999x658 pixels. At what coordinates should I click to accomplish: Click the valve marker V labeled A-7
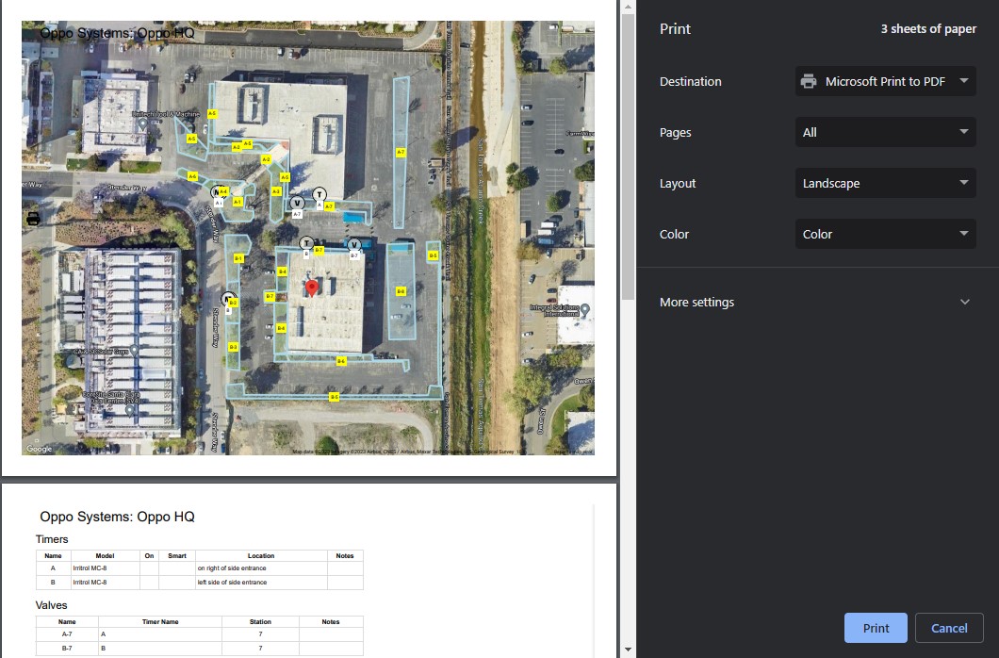tap(297, 204)
